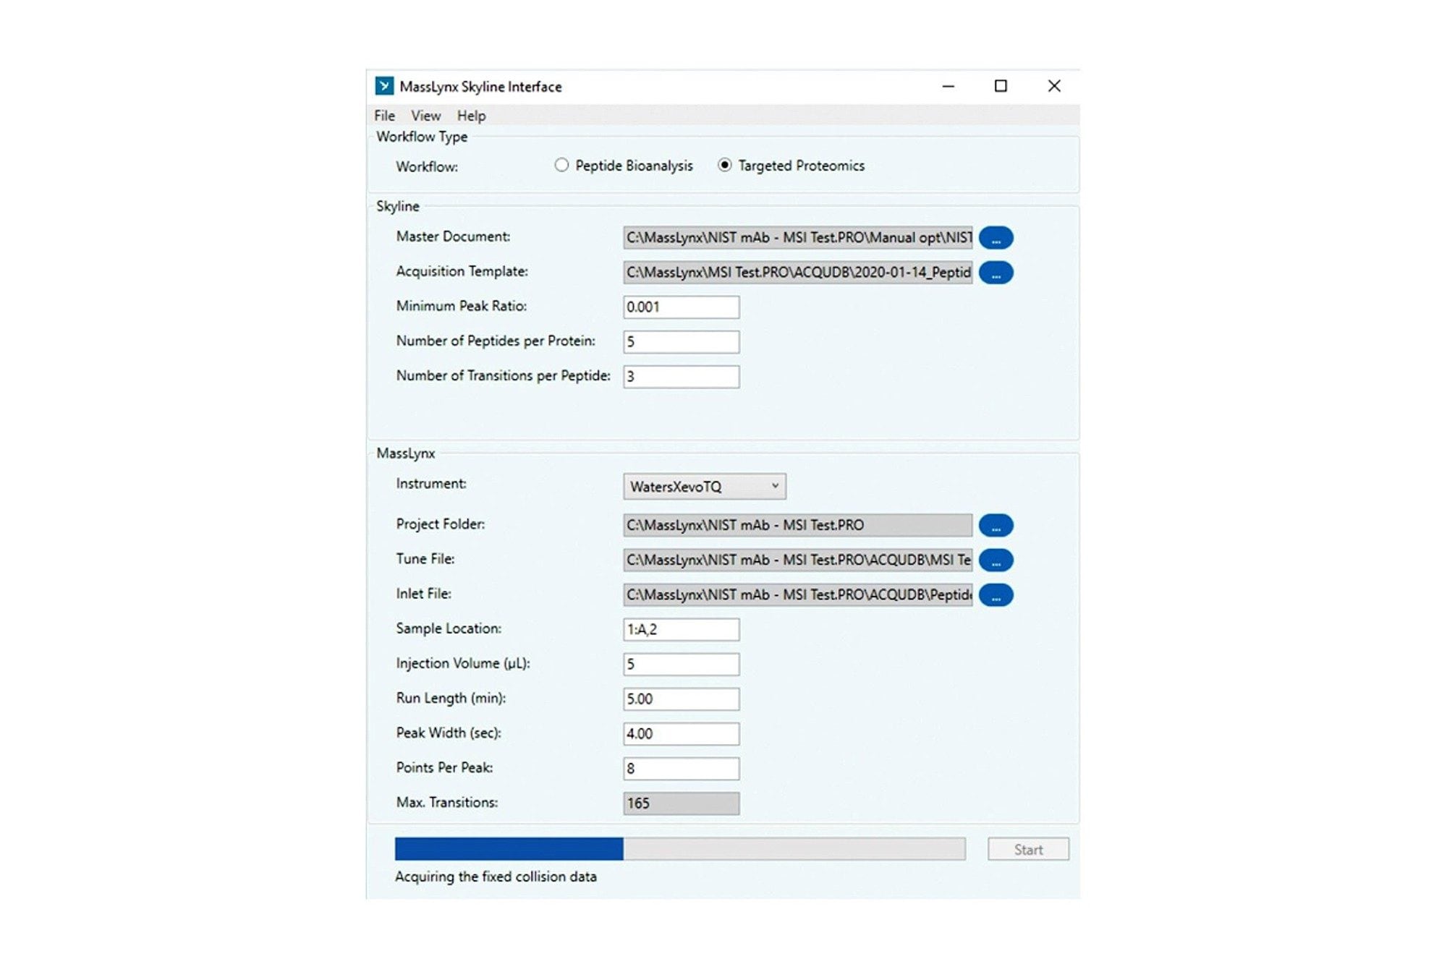Browse for the Acquisition Template file

tap(996, 273)
